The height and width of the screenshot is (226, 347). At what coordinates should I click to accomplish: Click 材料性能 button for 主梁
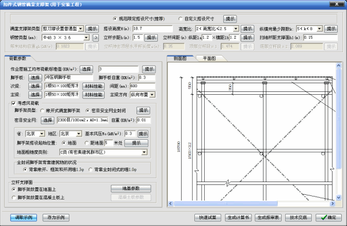(94, 95)
